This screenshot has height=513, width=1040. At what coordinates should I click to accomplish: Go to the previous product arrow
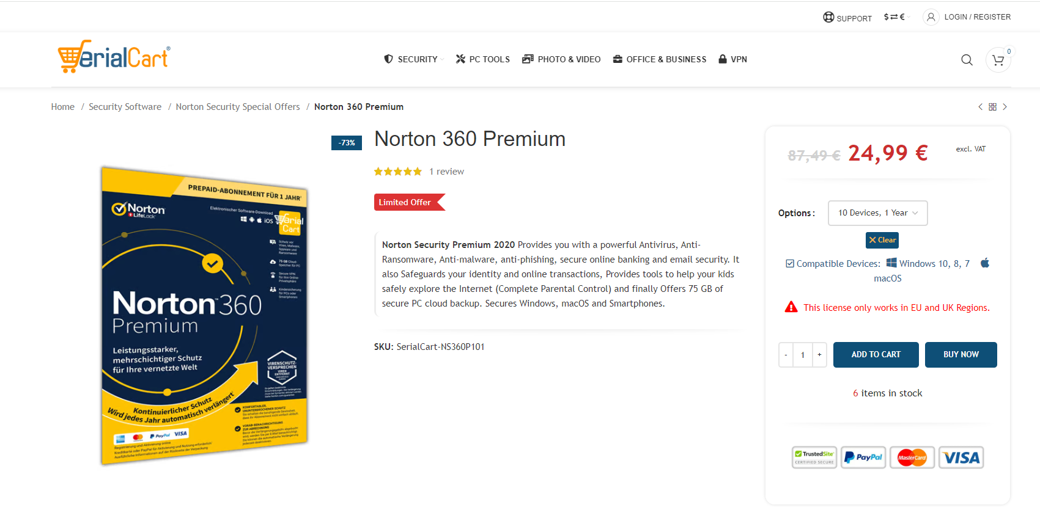(980, 107)
